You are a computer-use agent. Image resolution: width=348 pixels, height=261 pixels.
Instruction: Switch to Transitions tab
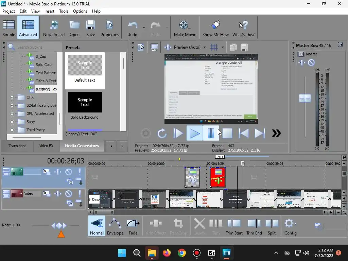17,146
